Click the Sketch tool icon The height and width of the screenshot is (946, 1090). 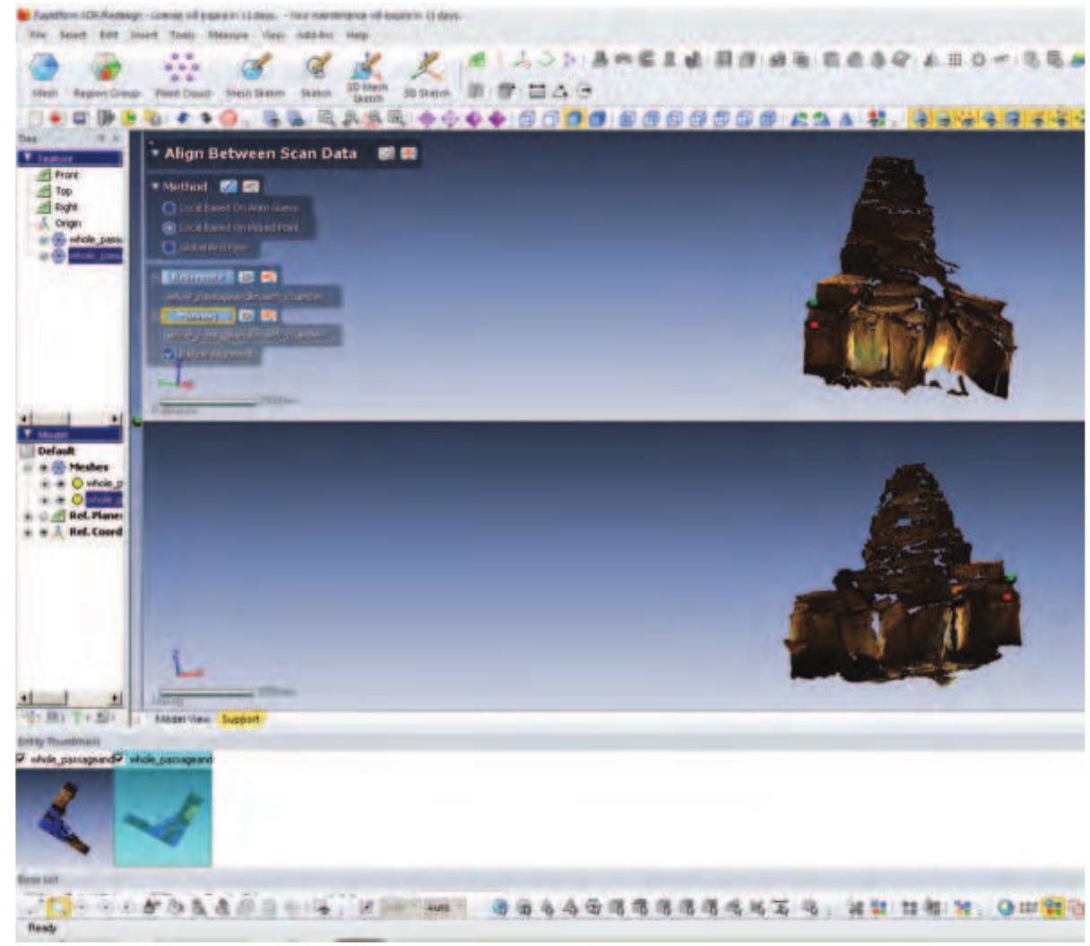click(316, 70)
